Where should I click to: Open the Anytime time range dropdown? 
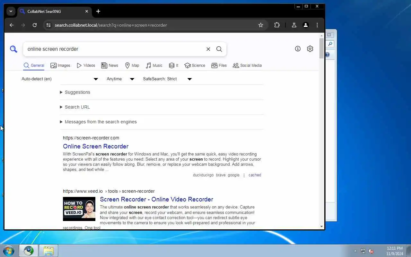tap(120, 79)
